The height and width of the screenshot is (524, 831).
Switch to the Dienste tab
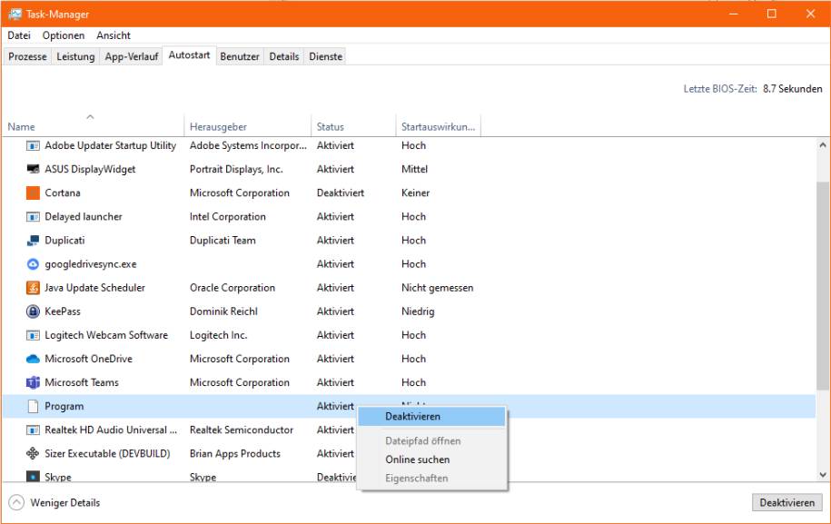[x=325, y=55]
